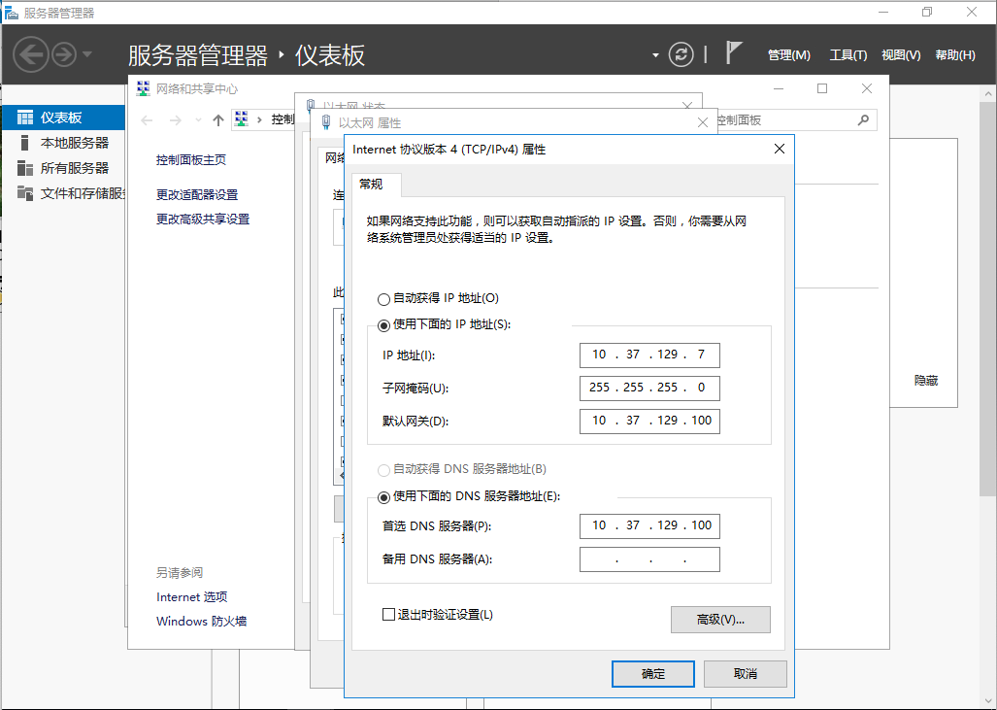Click the Server Manager refresh icon
The width and height of the screenshot is (997, 710).
681,54
